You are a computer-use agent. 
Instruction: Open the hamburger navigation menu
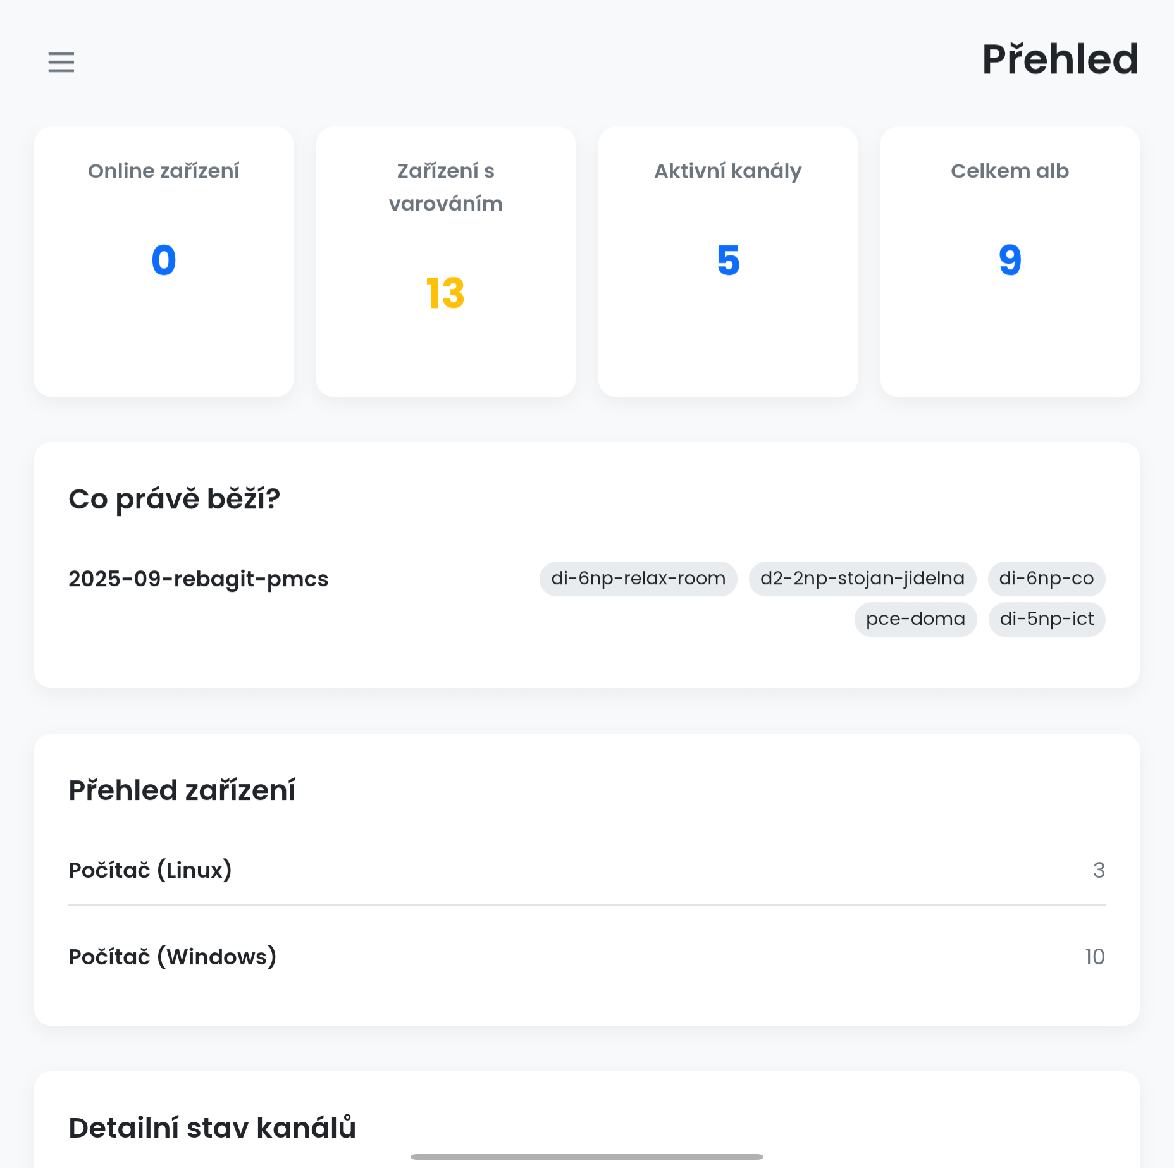(x=61, y=62)
